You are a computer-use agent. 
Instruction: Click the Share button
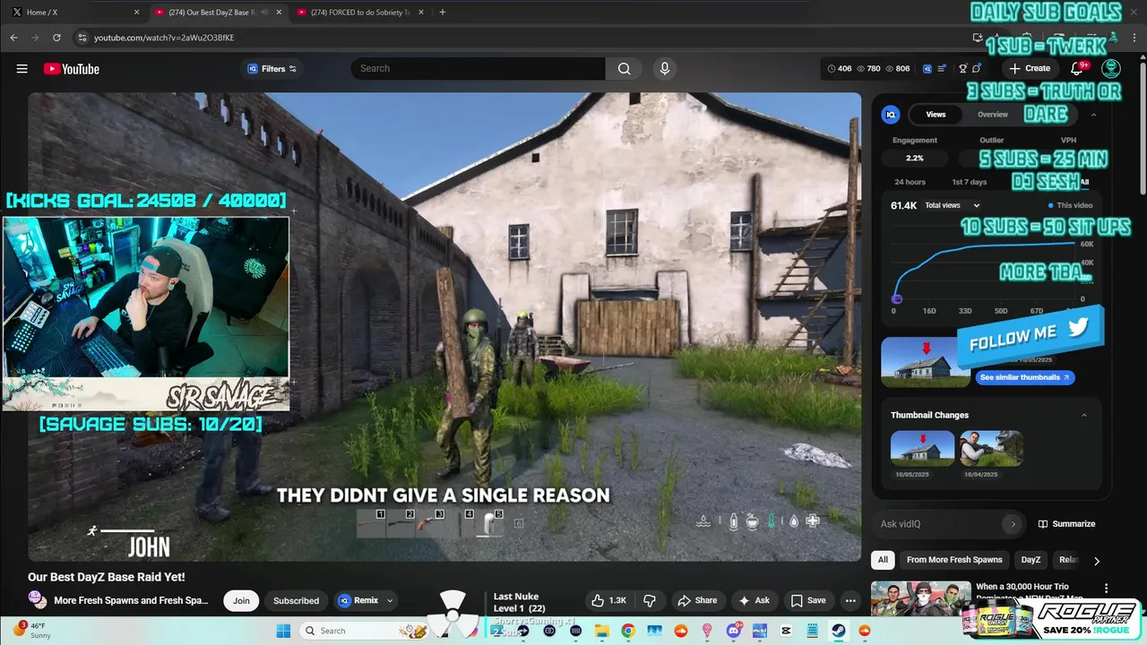click(x=697, y=600)
